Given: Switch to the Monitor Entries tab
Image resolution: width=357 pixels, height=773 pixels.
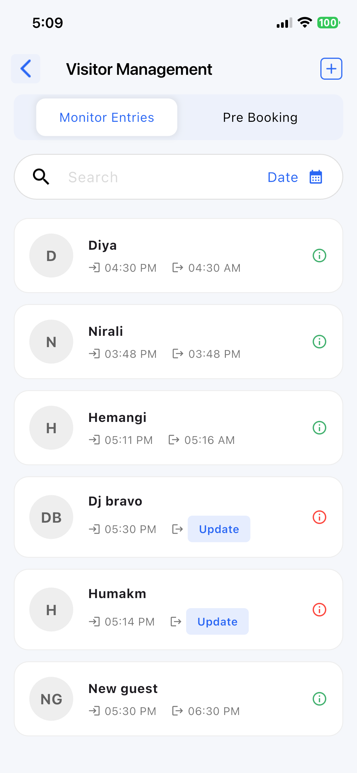Looking at the screenshot, I should coord(107,117).
